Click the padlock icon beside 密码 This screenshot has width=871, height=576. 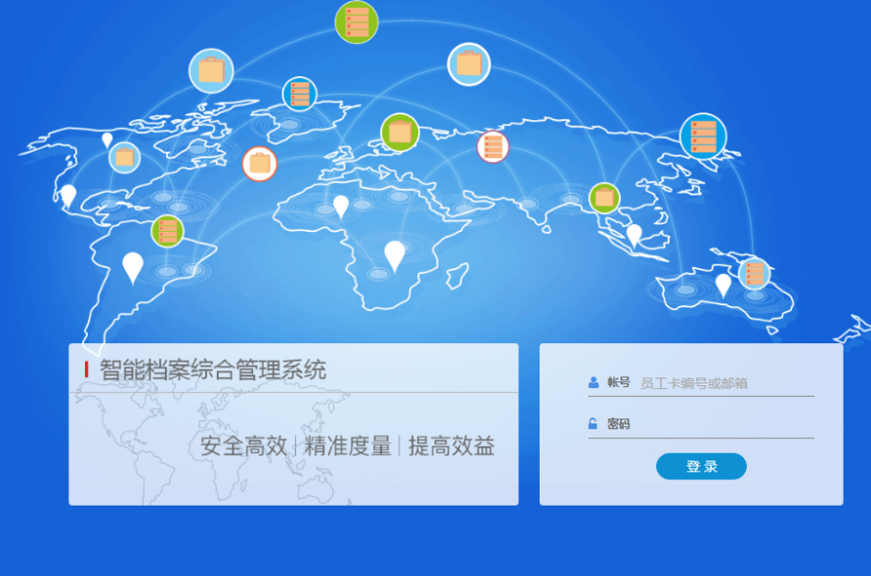point(593,424)
